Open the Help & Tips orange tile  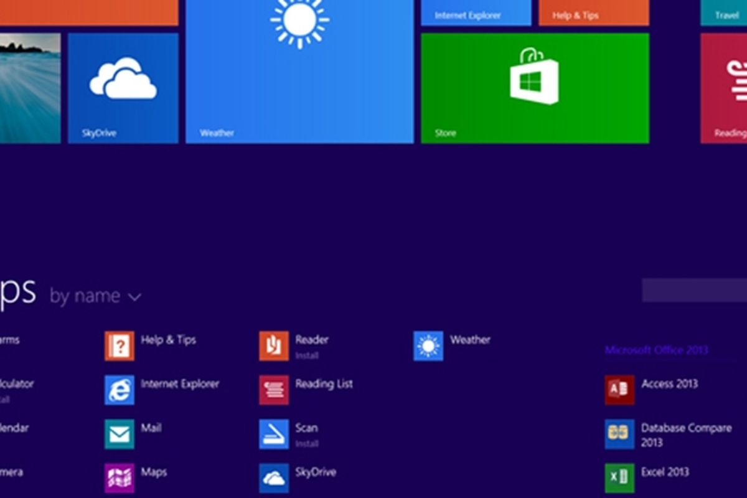[593, 13]
